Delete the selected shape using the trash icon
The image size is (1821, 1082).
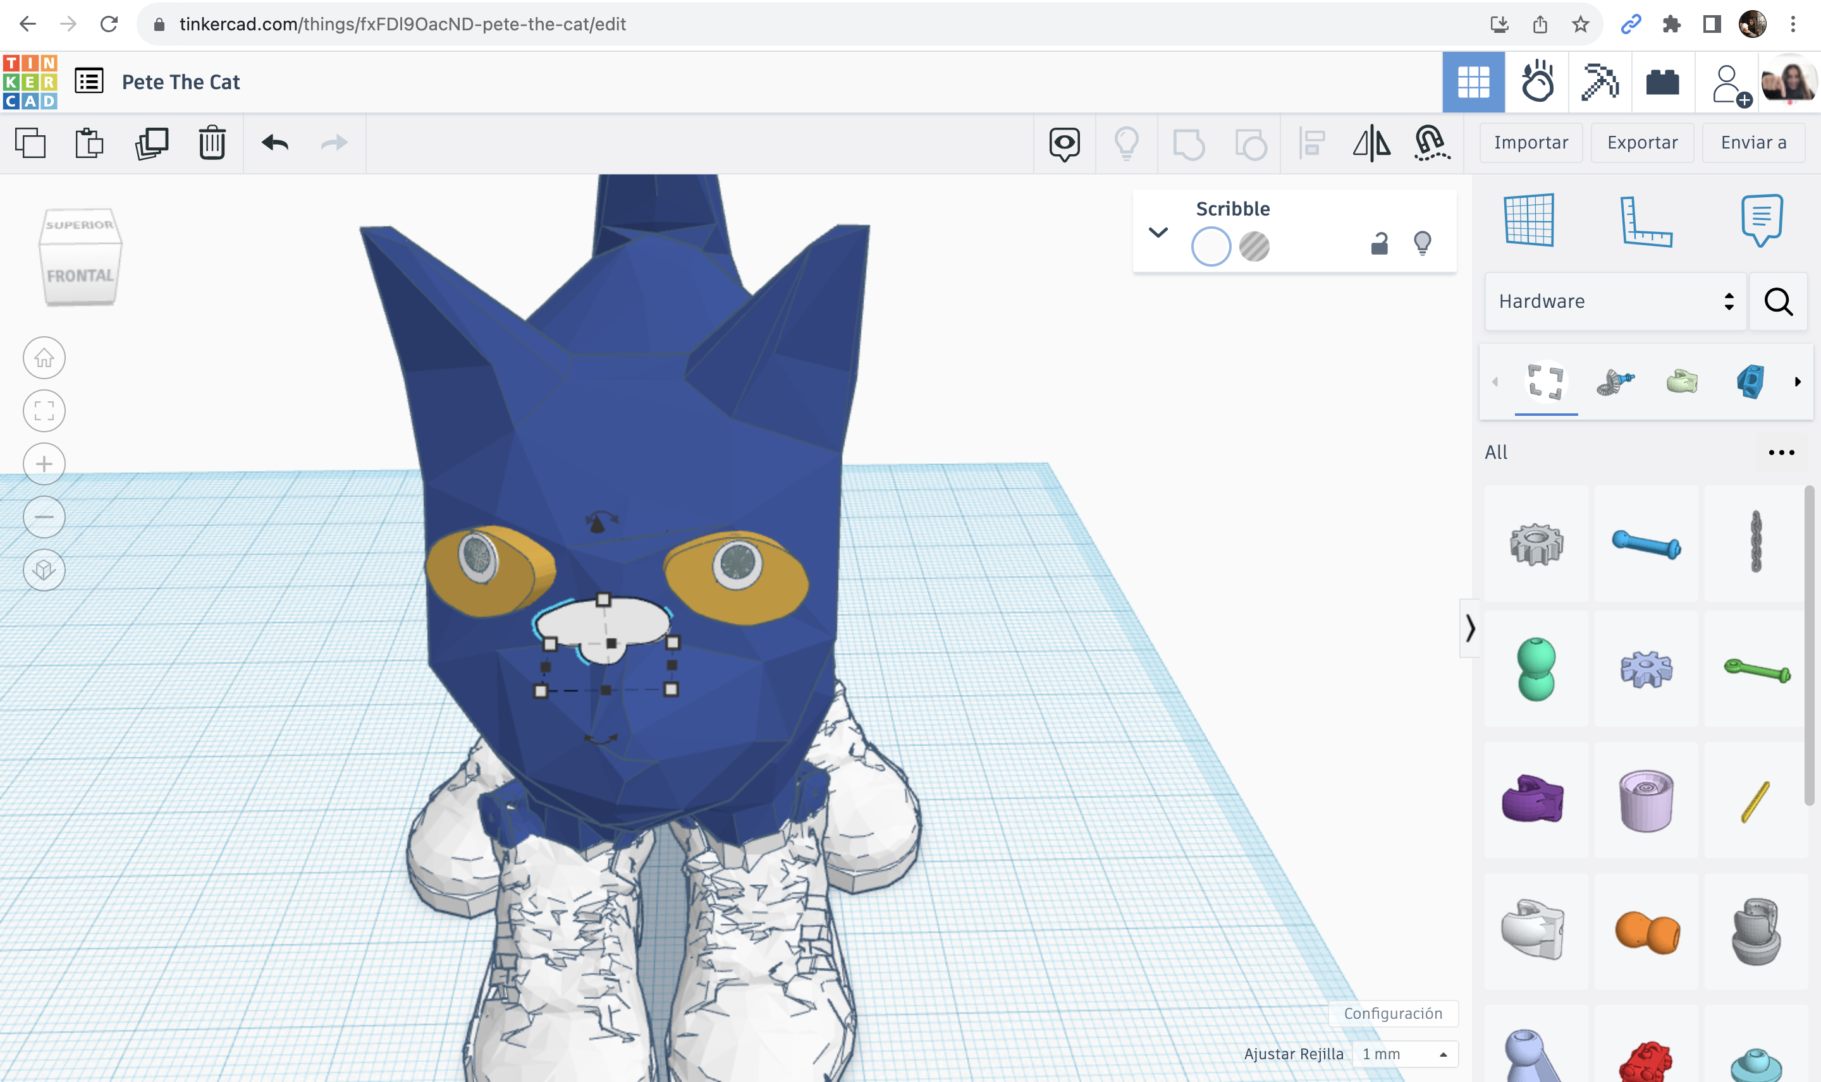211,143
